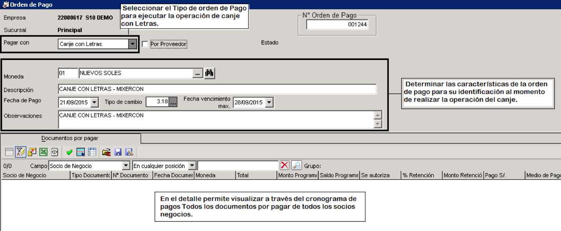Click the Moneda ellipsis browse button

click(x=198, y=73)
